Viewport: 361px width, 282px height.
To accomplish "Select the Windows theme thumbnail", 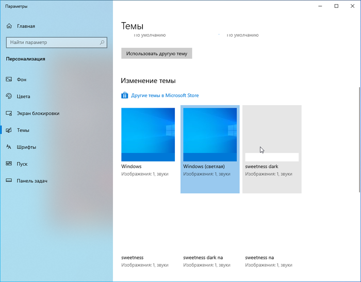I will [x=148, y=135].
